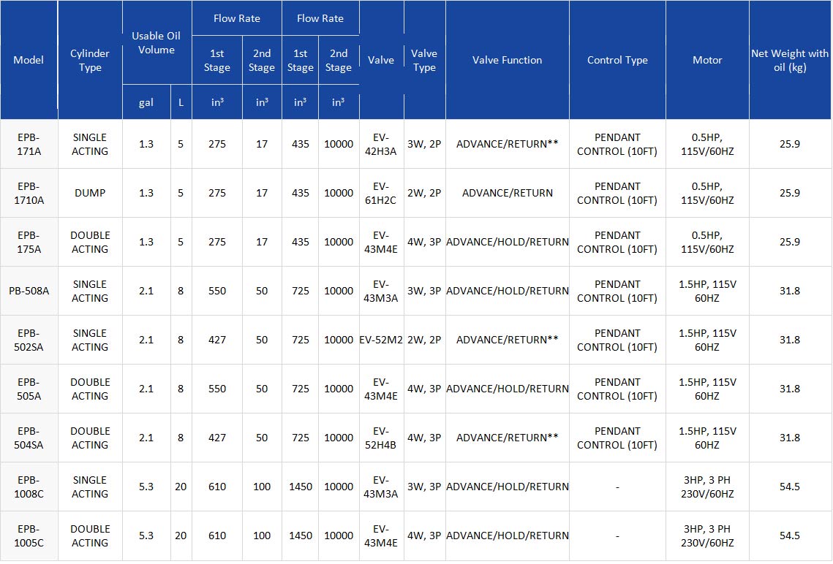
Task: Select model cell EPB-175A
Action: (29, 242)
